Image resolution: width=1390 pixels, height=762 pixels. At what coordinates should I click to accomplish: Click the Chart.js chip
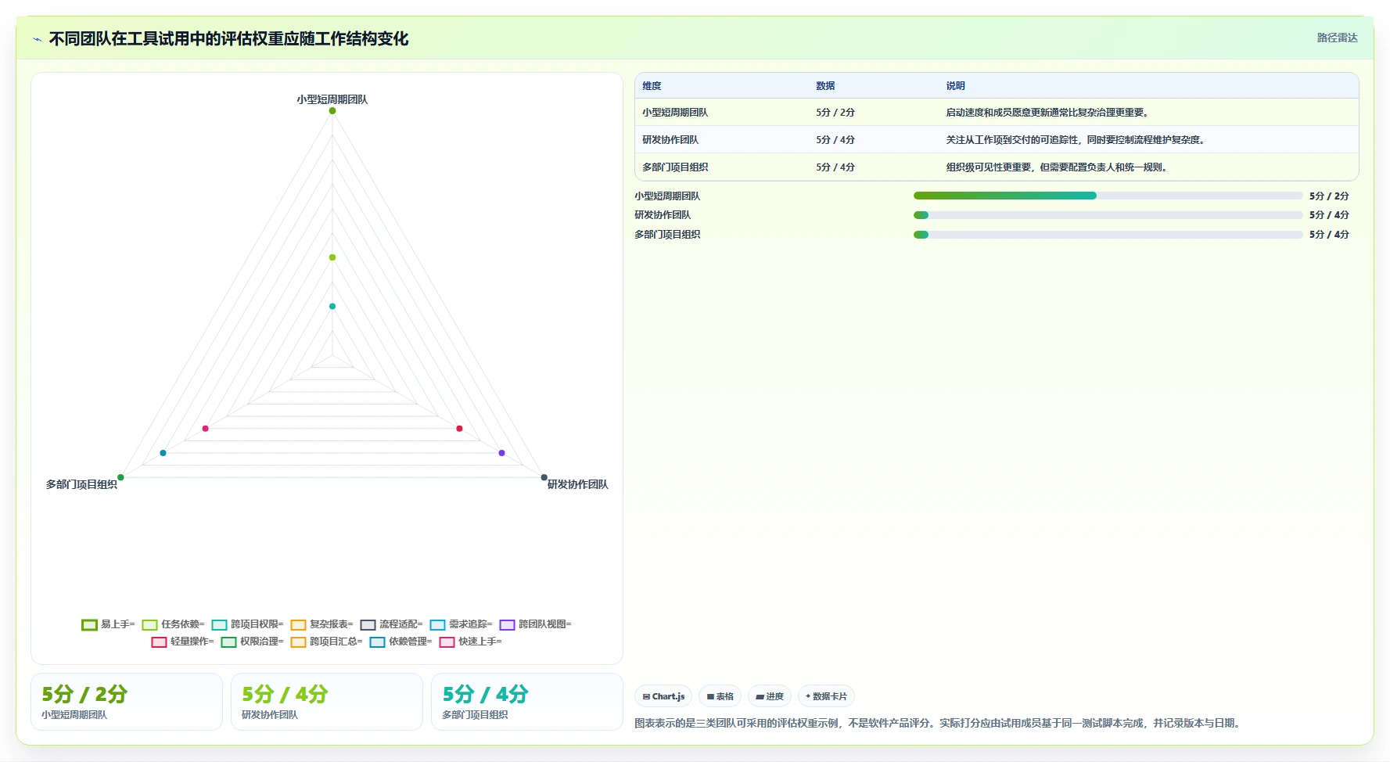(663, 696)
